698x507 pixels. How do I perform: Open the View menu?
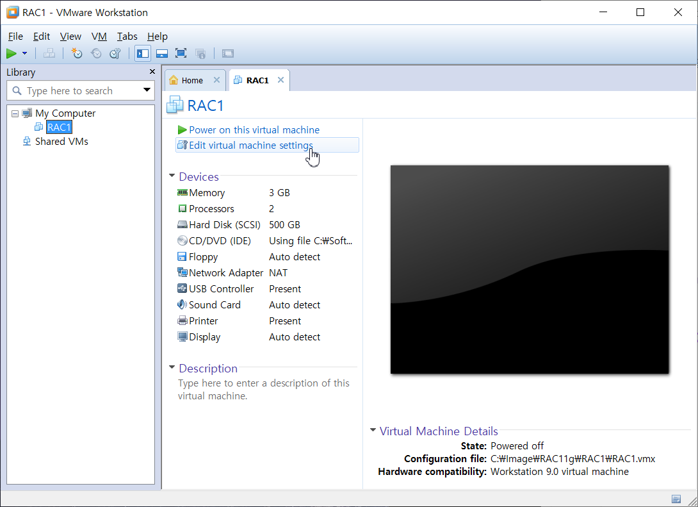click(x=70, y=37)
